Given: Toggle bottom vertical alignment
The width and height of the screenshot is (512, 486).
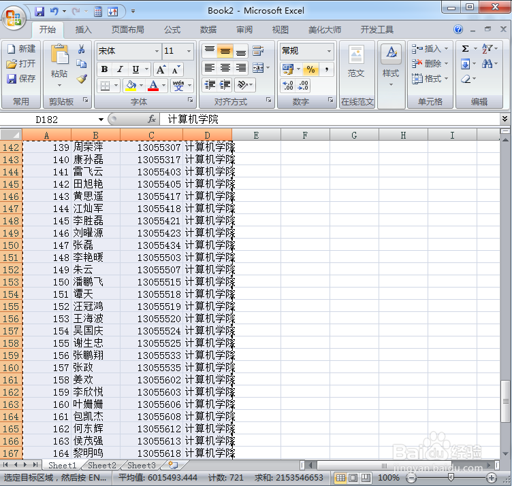Looking at the screenshot, I should coord(240,51).
